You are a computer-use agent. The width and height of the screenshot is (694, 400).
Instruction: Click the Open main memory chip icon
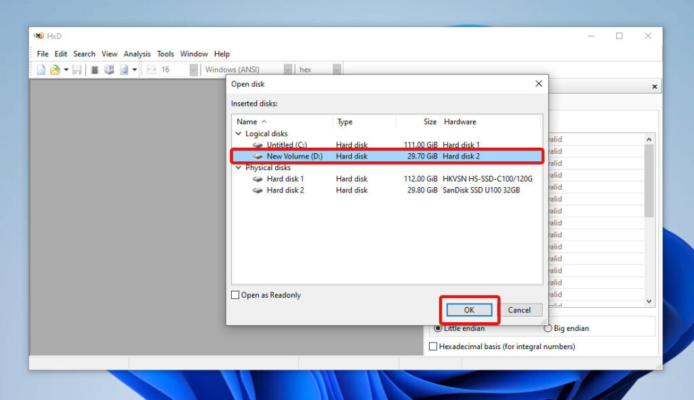[94, 70]
